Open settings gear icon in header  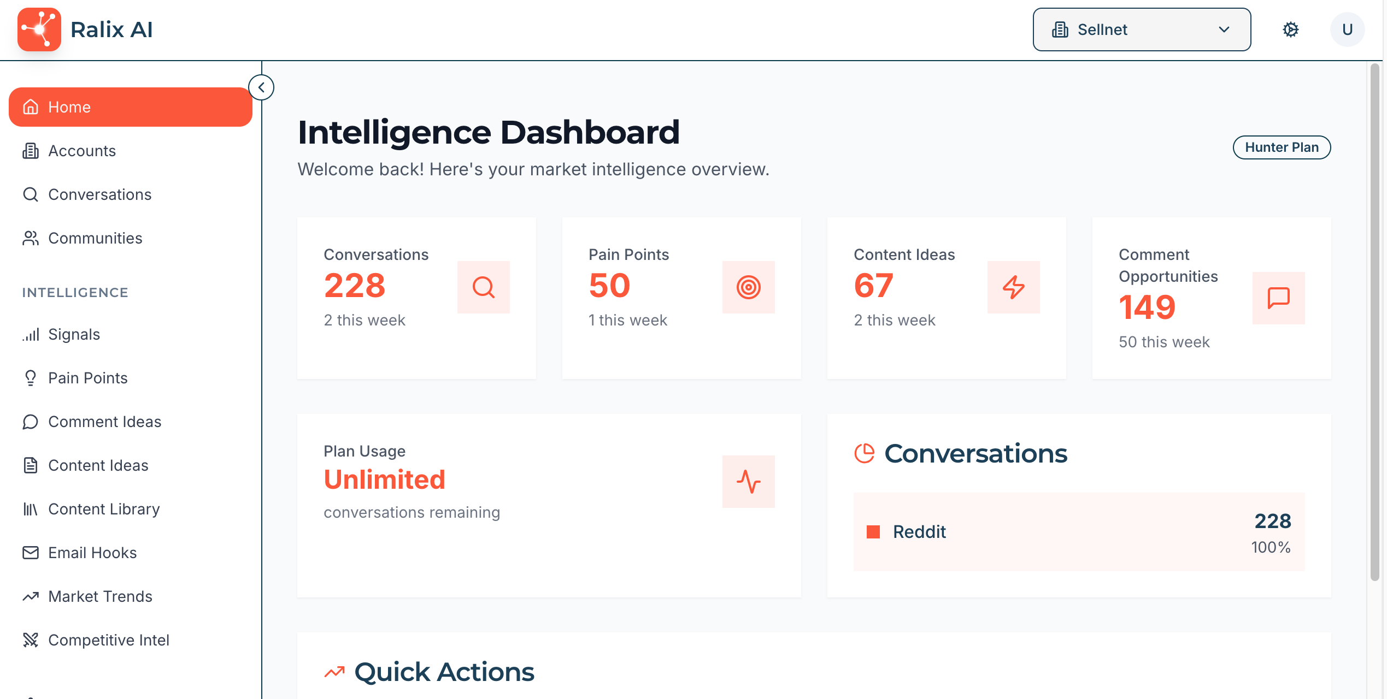click(1290, 29)
